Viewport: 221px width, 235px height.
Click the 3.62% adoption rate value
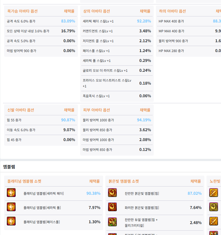pyautogui.click(x=145, y=130)
